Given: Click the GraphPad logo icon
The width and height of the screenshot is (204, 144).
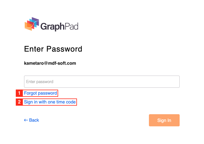Looking at the screenshot, I should click(x=32, y=24).
